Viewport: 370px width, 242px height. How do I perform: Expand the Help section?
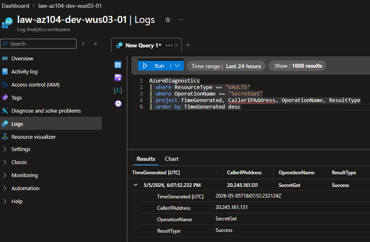click(x=5, y=201)
